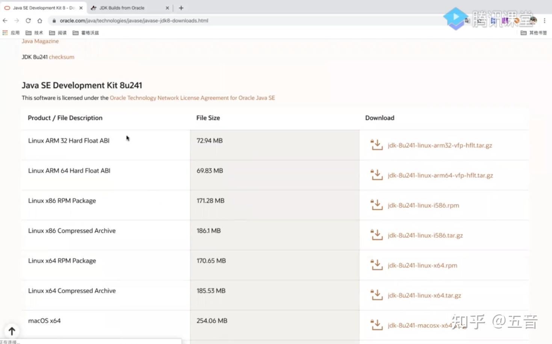
Task: Go to the browser home page
Action: (x=40, y=21)
